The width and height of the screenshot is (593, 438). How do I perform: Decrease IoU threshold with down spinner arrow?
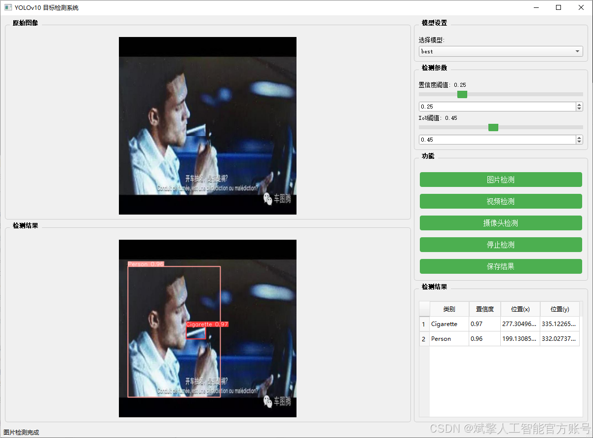coord(579,142)
